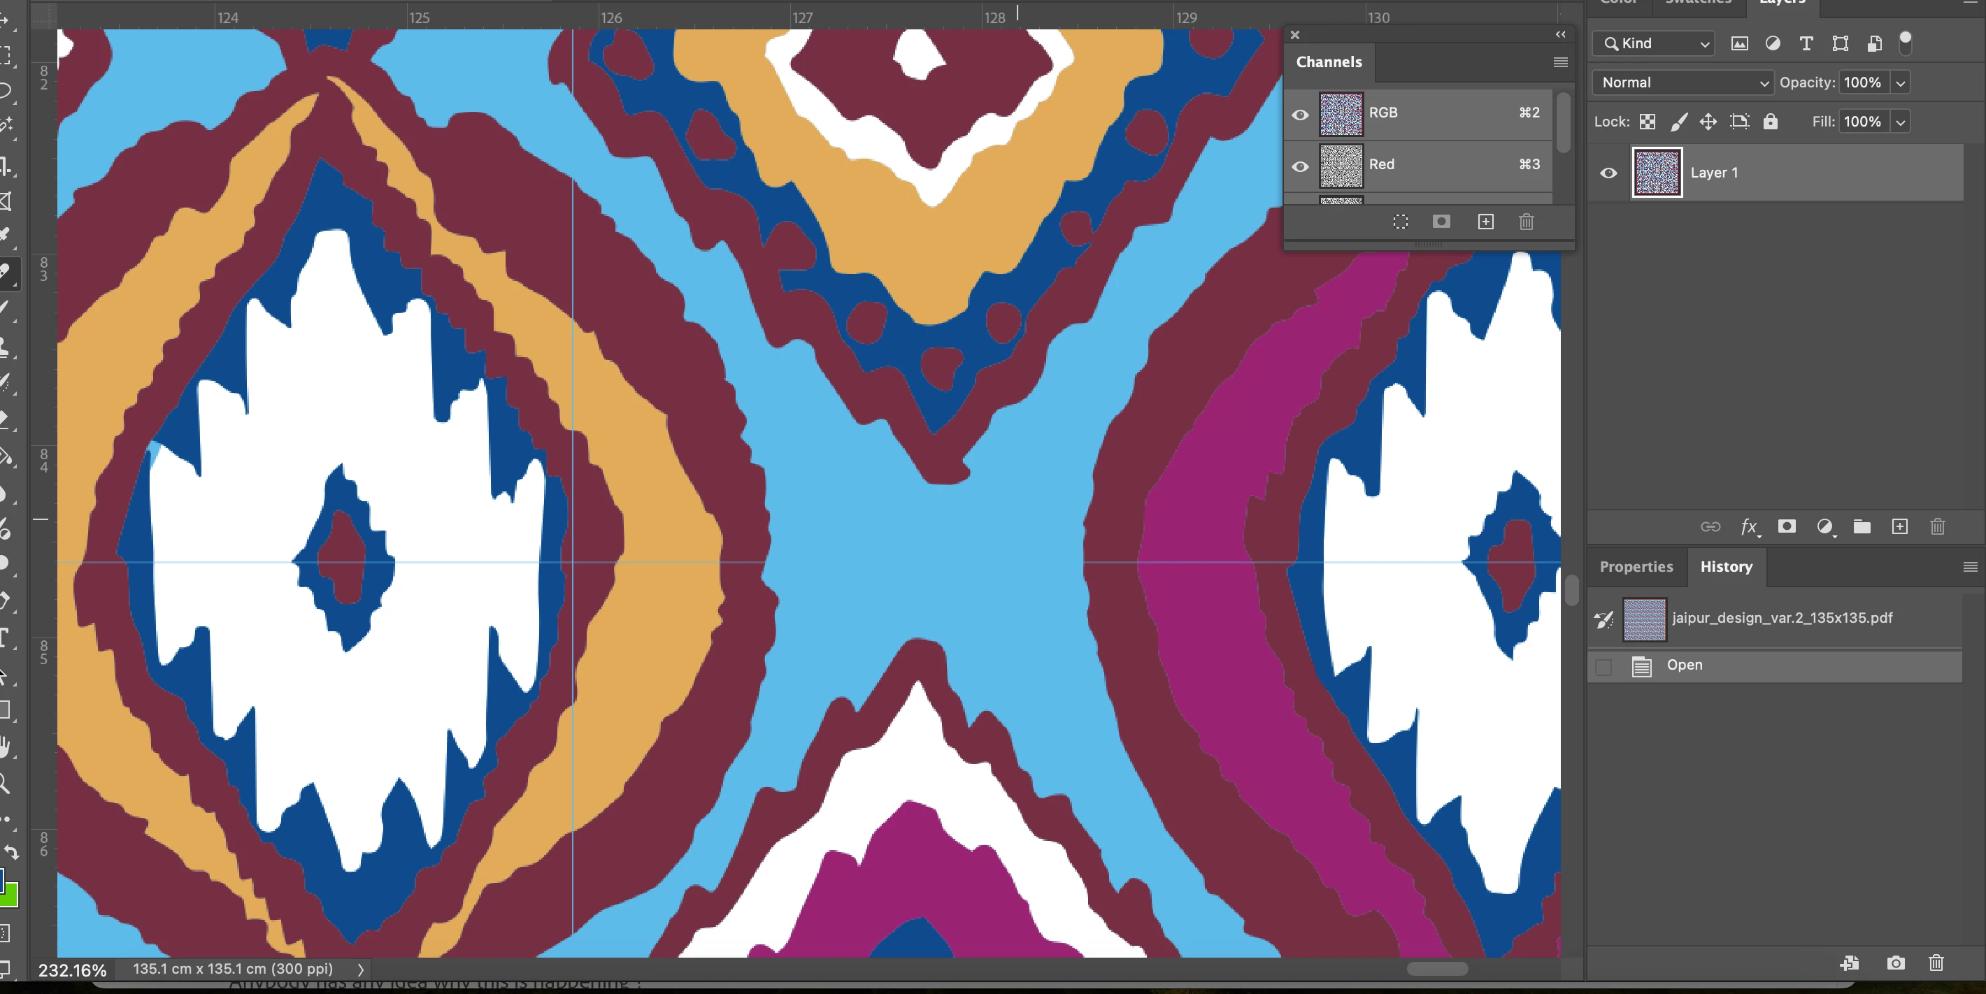Screen dimensions: 1986x994
Task: Open the Normal blend mode dropdown
Action: [1683, 82]
